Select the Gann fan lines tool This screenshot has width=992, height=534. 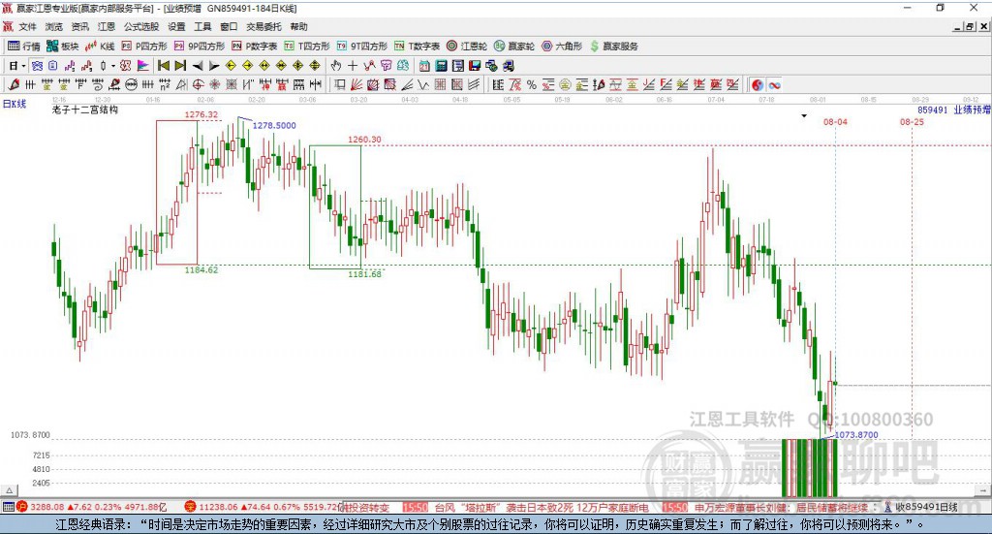coord(356,84)
